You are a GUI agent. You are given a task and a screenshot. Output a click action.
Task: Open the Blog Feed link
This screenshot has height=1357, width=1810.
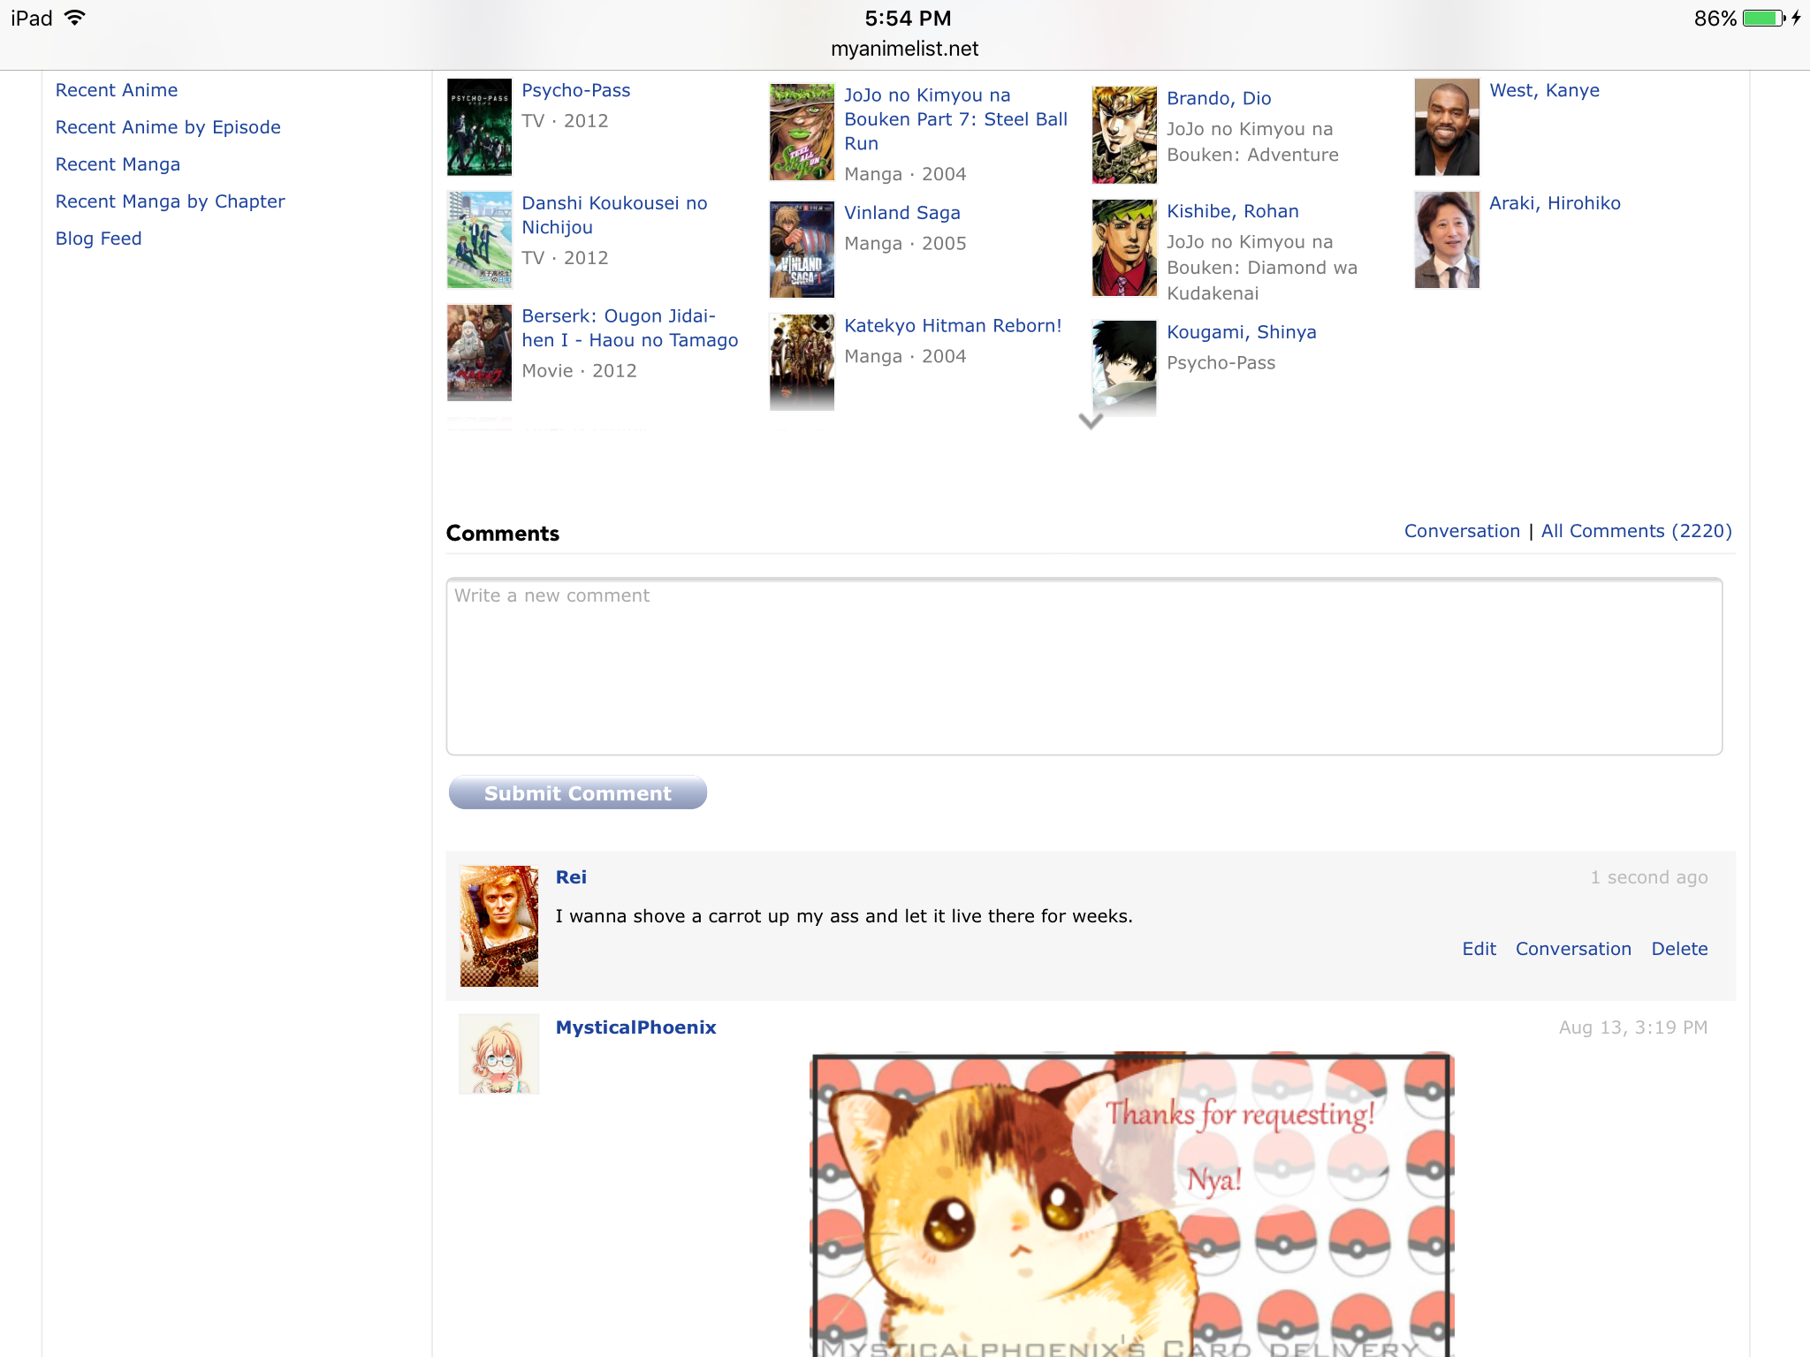98,239
